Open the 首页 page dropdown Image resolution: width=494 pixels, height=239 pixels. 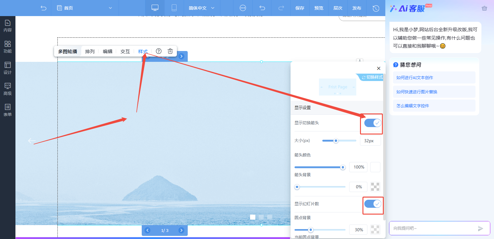(x=85, y=8)
